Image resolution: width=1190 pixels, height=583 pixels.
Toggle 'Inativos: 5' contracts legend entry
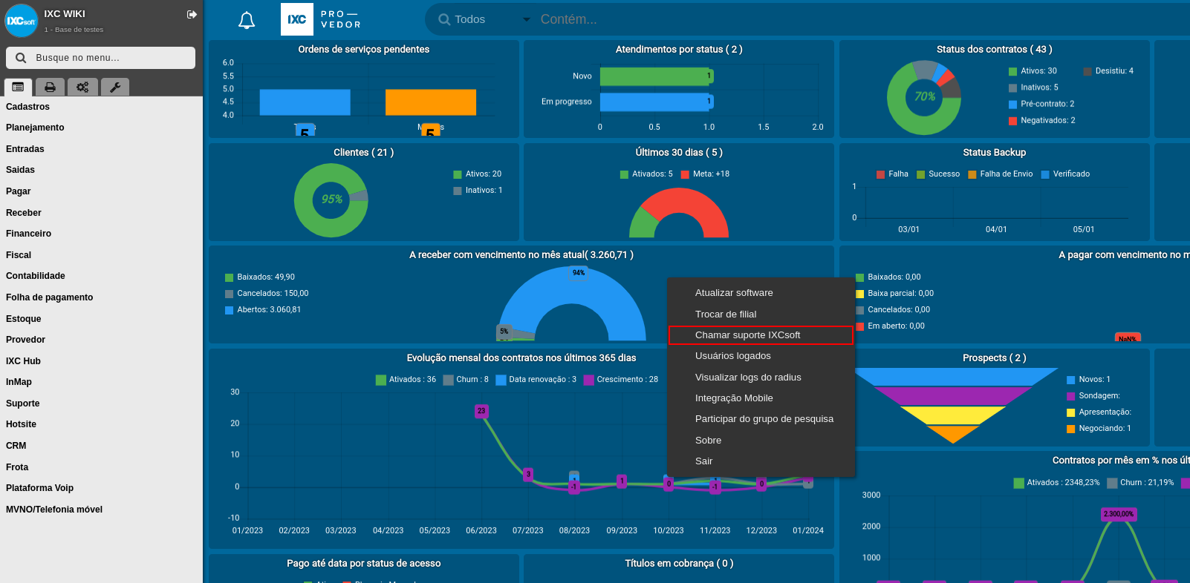pyautogui.click(x=1033, y=88)
